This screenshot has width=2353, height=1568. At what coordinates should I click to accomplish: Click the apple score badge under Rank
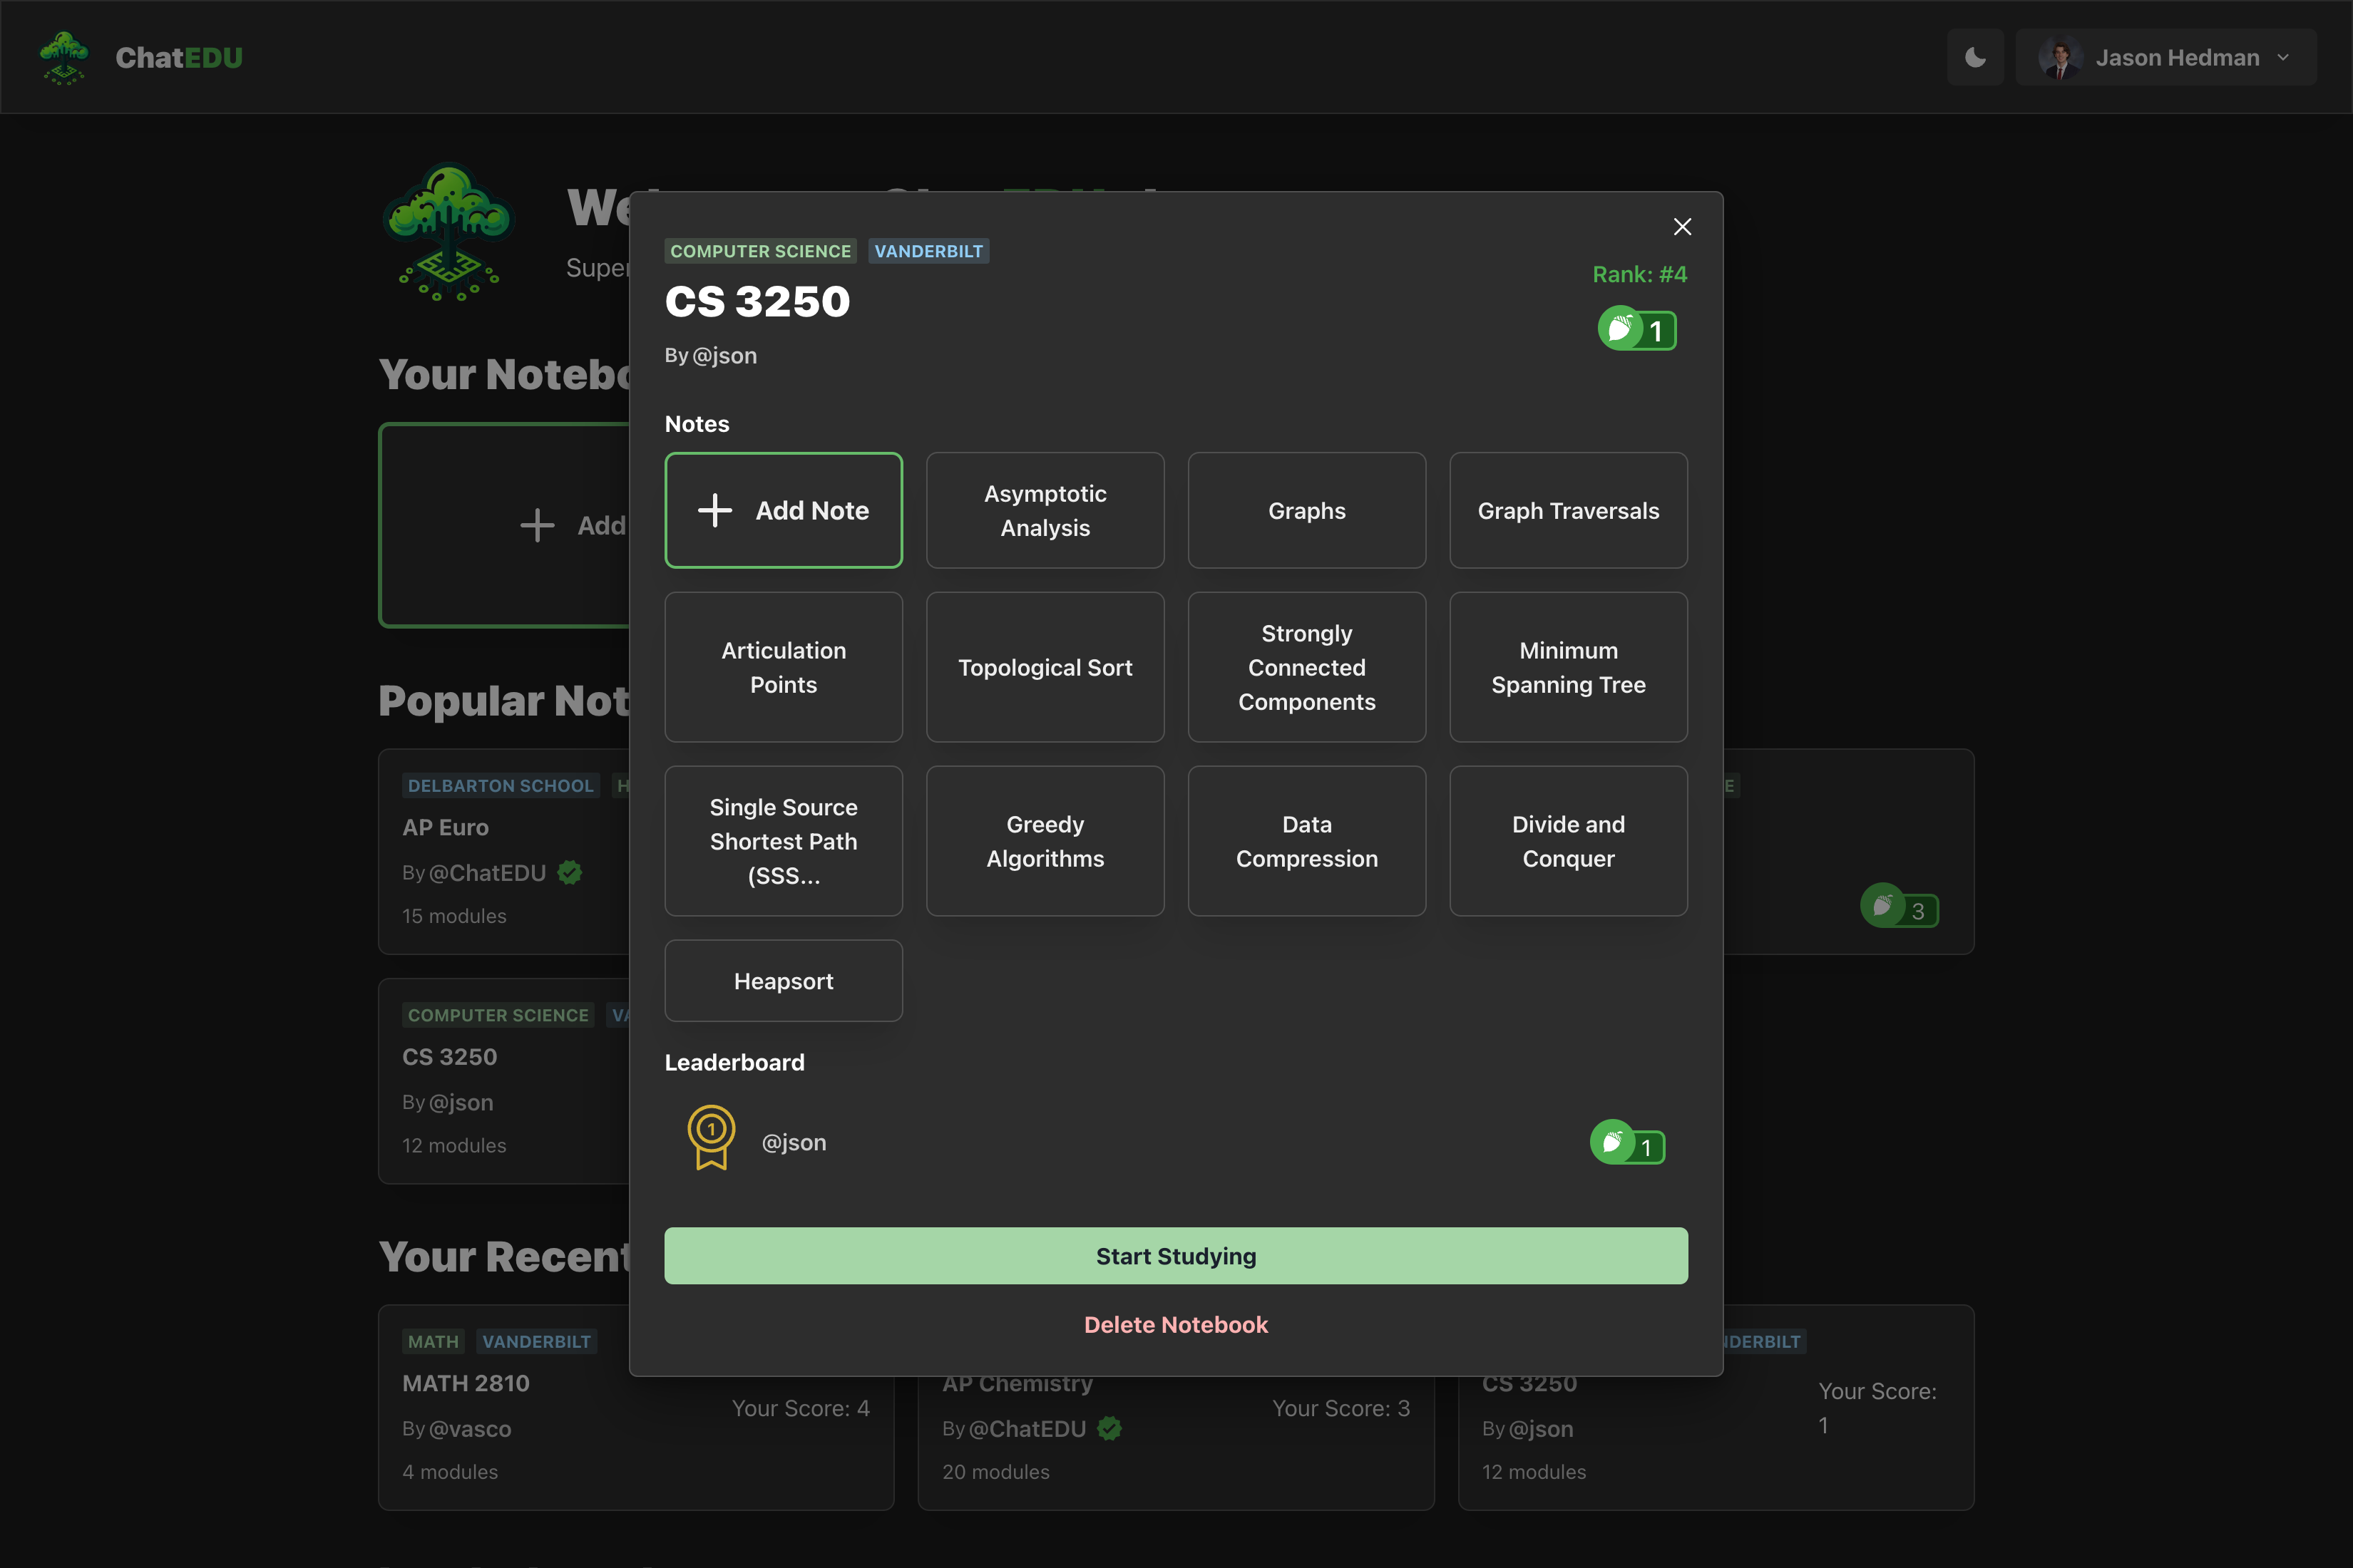click(x=1636, y=329)
